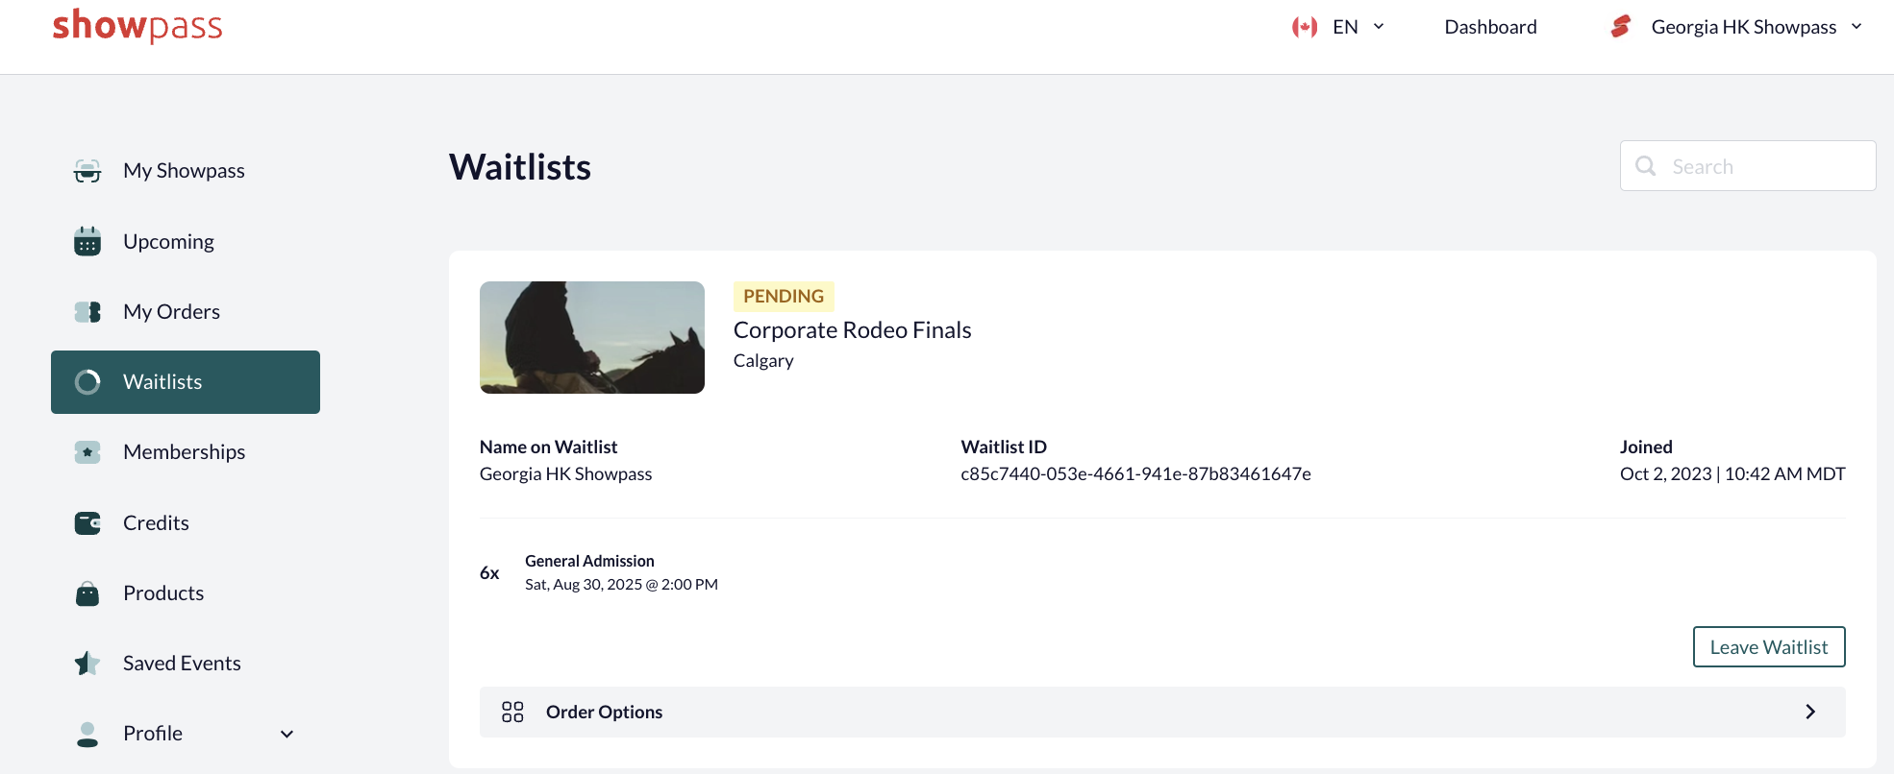1894x774 pixels.
Task: Focus the Search waitlists field
Action: coord(1747,166)
